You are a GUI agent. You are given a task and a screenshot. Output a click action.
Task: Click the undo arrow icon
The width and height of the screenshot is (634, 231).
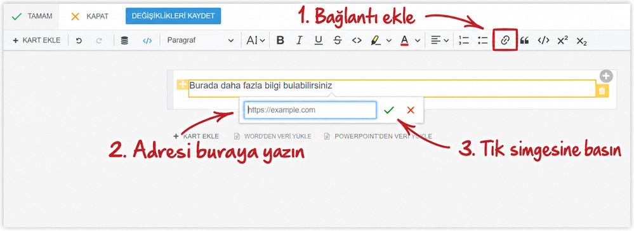tap(79, 41)
